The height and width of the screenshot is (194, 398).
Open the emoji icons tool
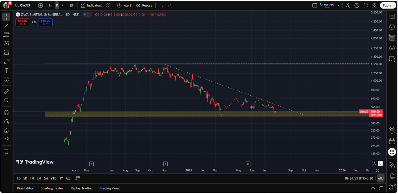[6, 80]
